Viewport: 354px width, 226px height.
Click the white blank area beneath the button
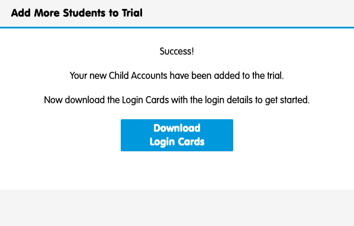177,170
